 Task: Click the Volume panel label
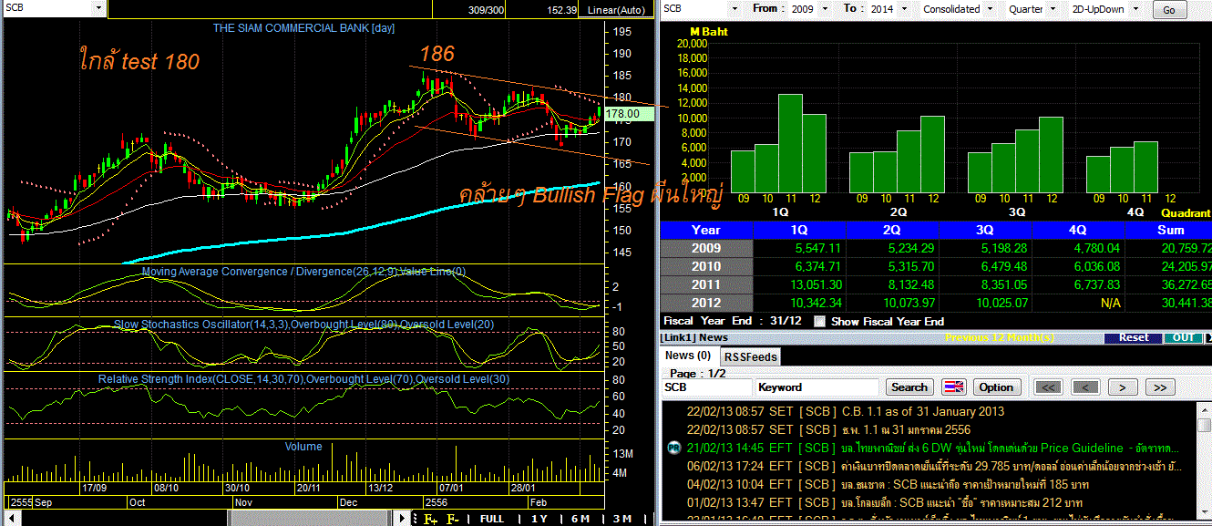pos(303,447)
